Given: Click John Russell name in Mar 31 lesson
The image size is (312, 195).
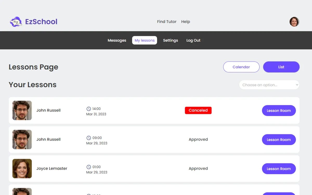Looking at the screenshot, I should (48, 110).
